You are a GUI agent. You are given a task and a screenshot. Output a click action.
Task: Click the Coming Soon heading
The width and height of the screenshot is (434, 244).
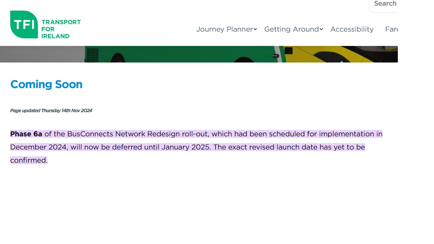(46, 84)
